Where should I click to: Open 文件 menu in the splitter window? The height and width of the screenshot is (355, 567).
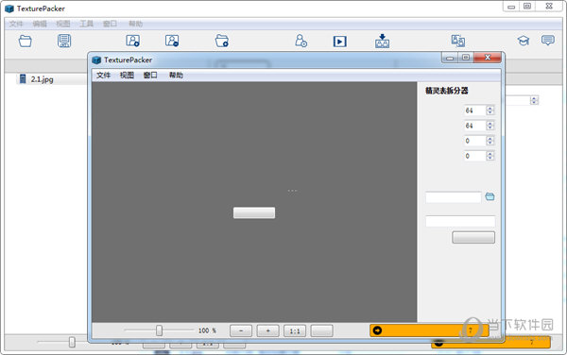pyautogui.click(x=103, y=76)
